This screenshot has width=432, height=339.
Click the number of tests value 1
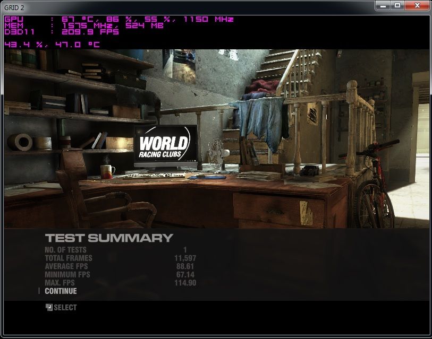[x=185, y=250]
